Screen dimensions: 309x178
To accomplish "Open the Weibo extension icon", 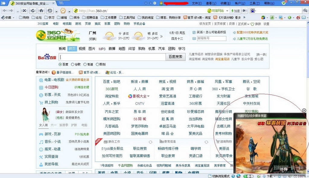I will pos(298,17).
